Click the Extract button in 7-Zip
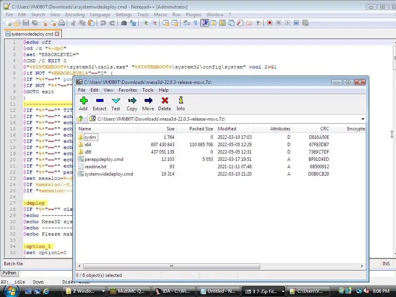The height and width of the screenshot is (297, 396). (99, 104)
